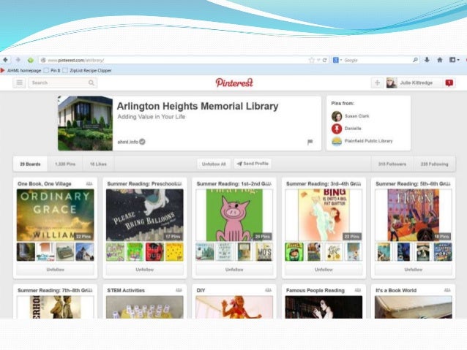Go to browser home icon
Image resolution: width=467 pixels, height=350 pixels.
pos(440,60)
